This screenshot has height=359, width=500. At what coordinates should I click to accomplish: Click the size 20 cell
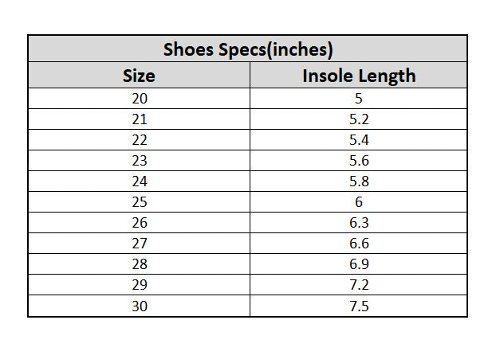click(139, 99)
